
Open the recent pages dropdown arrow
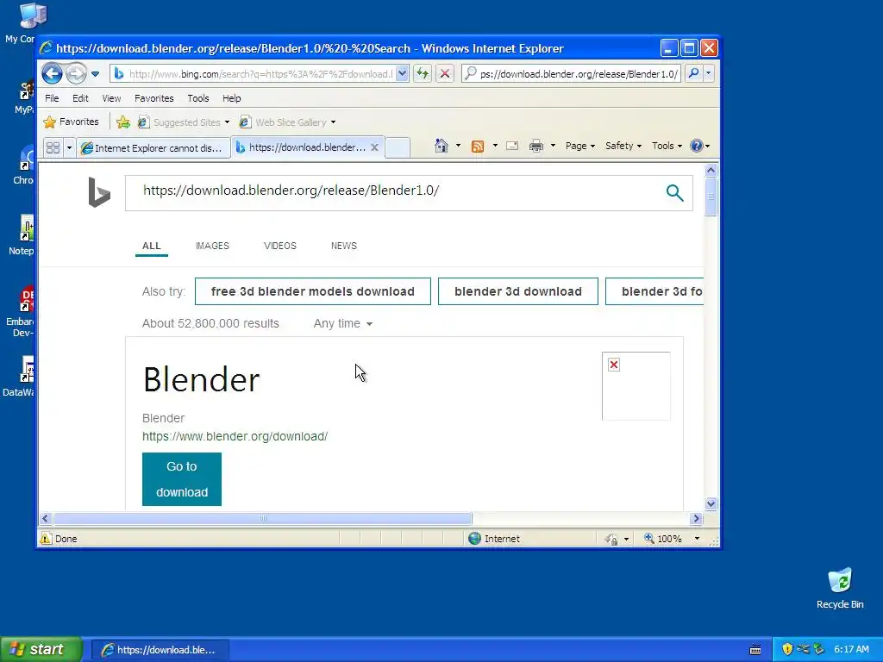pyautogui.click(x=95, y=74)
